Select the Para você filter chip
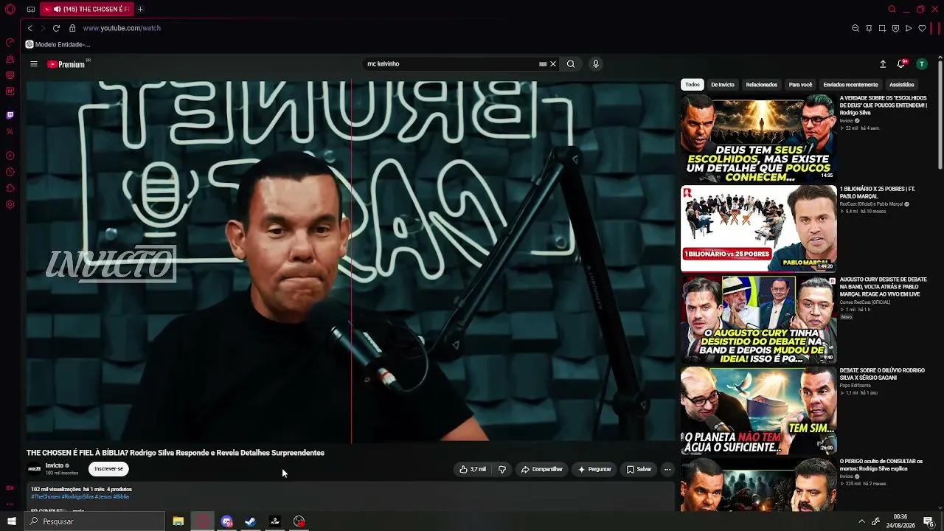944x531 pixels. (x=800, y=85)
